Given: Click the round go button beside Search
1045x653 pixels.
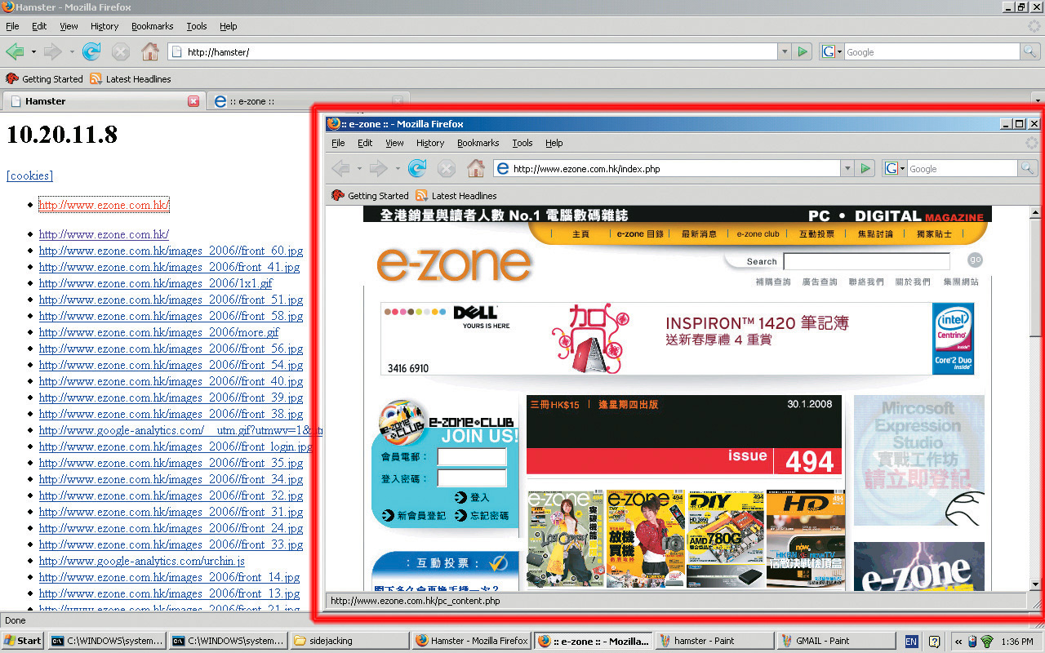Looking at the screenshot, I should pyautogui.click(x=975, y=260).
